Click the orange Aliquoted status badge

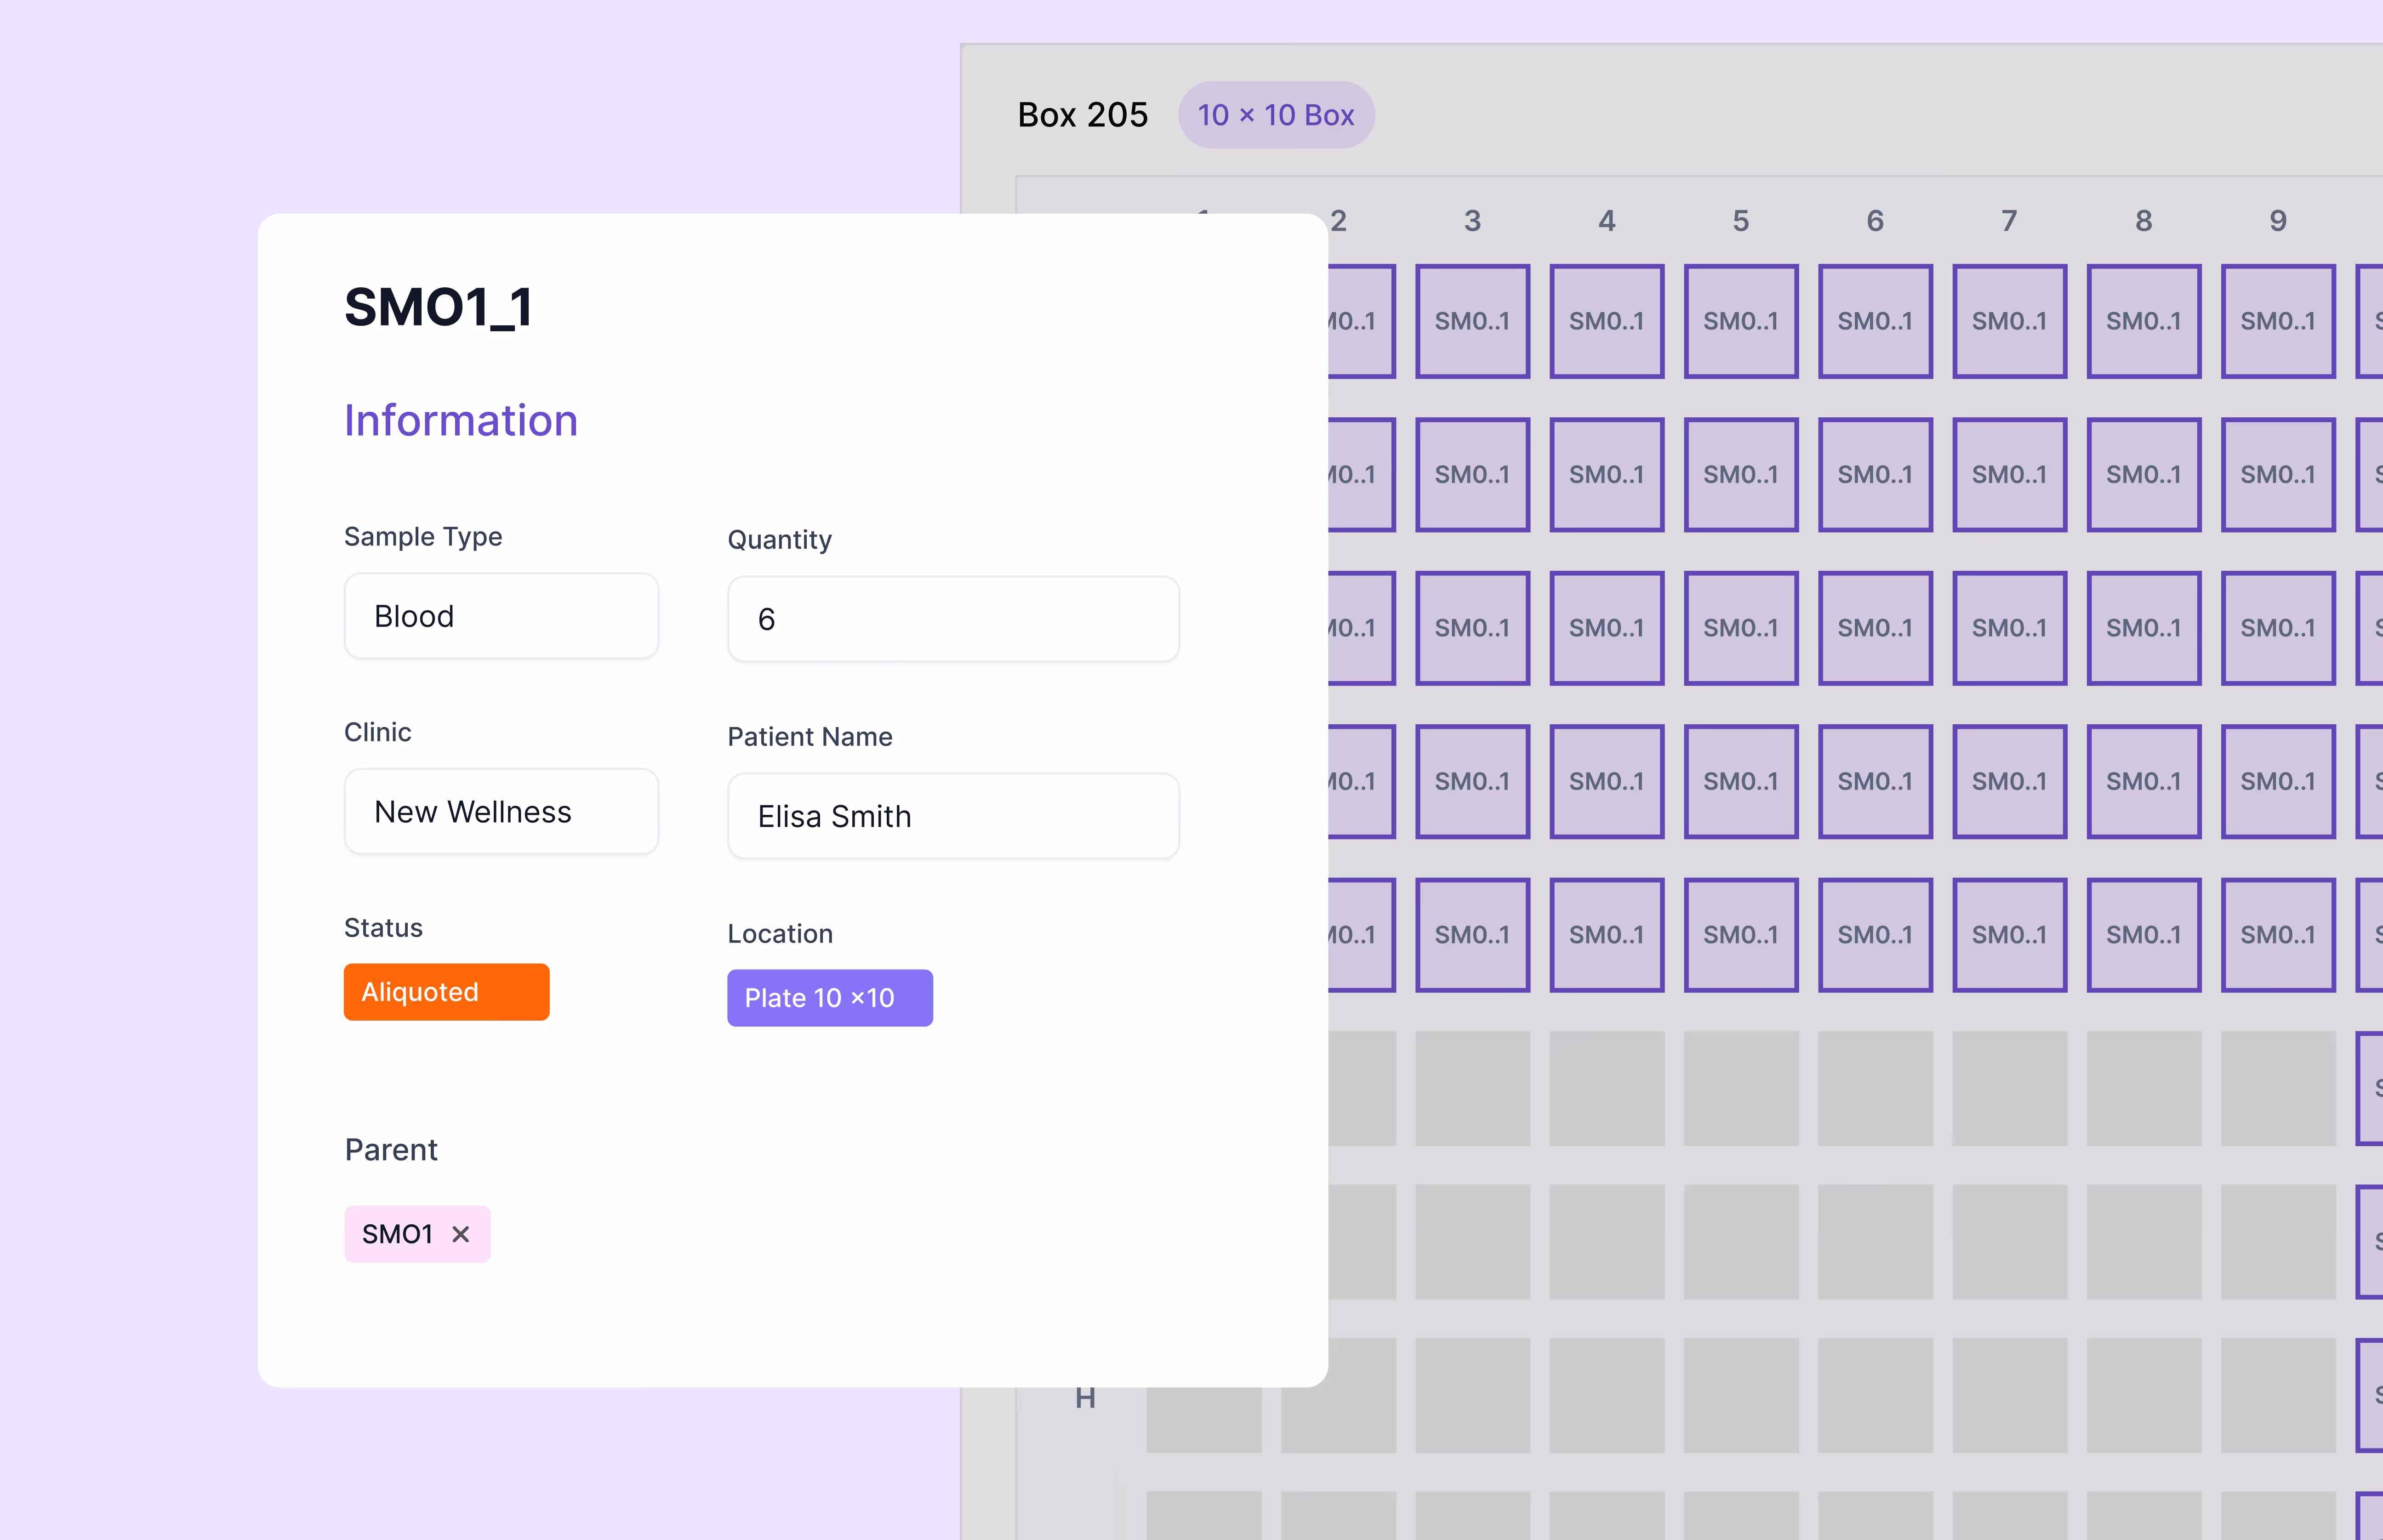[446, 992]
